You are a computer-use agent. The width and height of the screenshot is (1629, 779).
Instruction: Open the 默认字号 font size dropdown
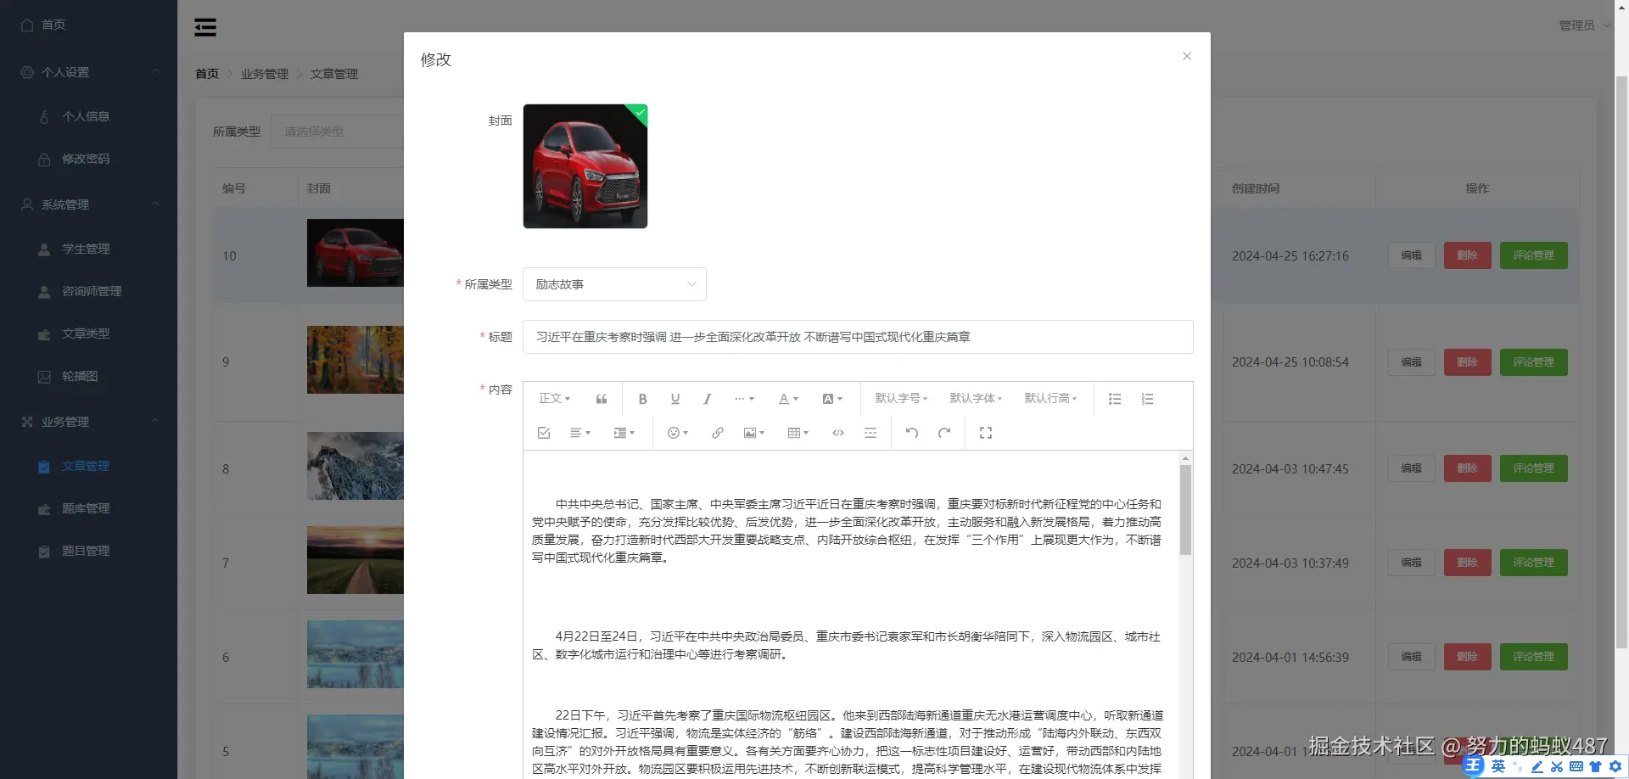(900, 398)
